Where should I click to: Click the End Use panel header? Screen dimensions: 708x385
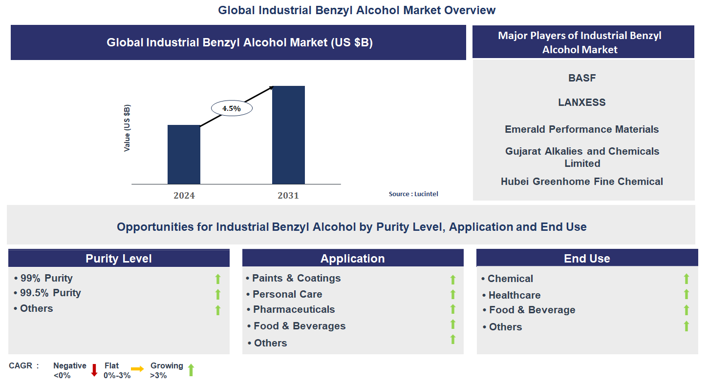(587, 258)
